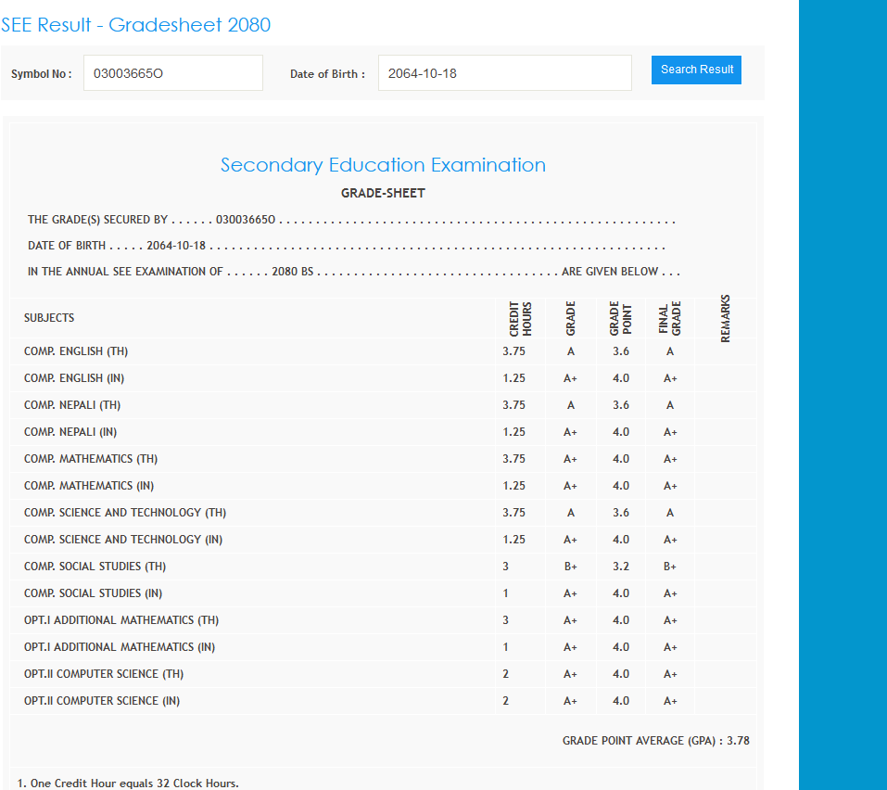Click the COMP. MATHEMATICS (TH) subject name

point(91,459)
